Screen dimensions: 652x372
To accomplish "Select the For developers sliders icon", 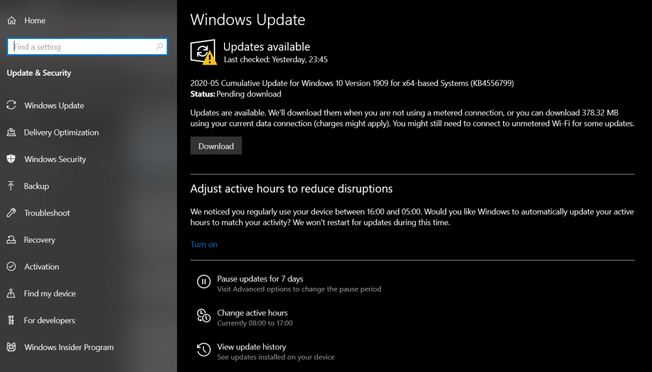I will 11,320.
